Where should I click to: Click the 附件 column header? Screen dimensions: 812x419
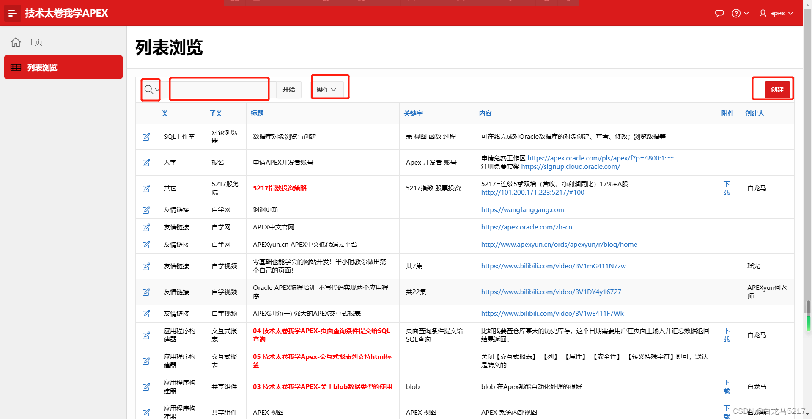coord(727,113)
